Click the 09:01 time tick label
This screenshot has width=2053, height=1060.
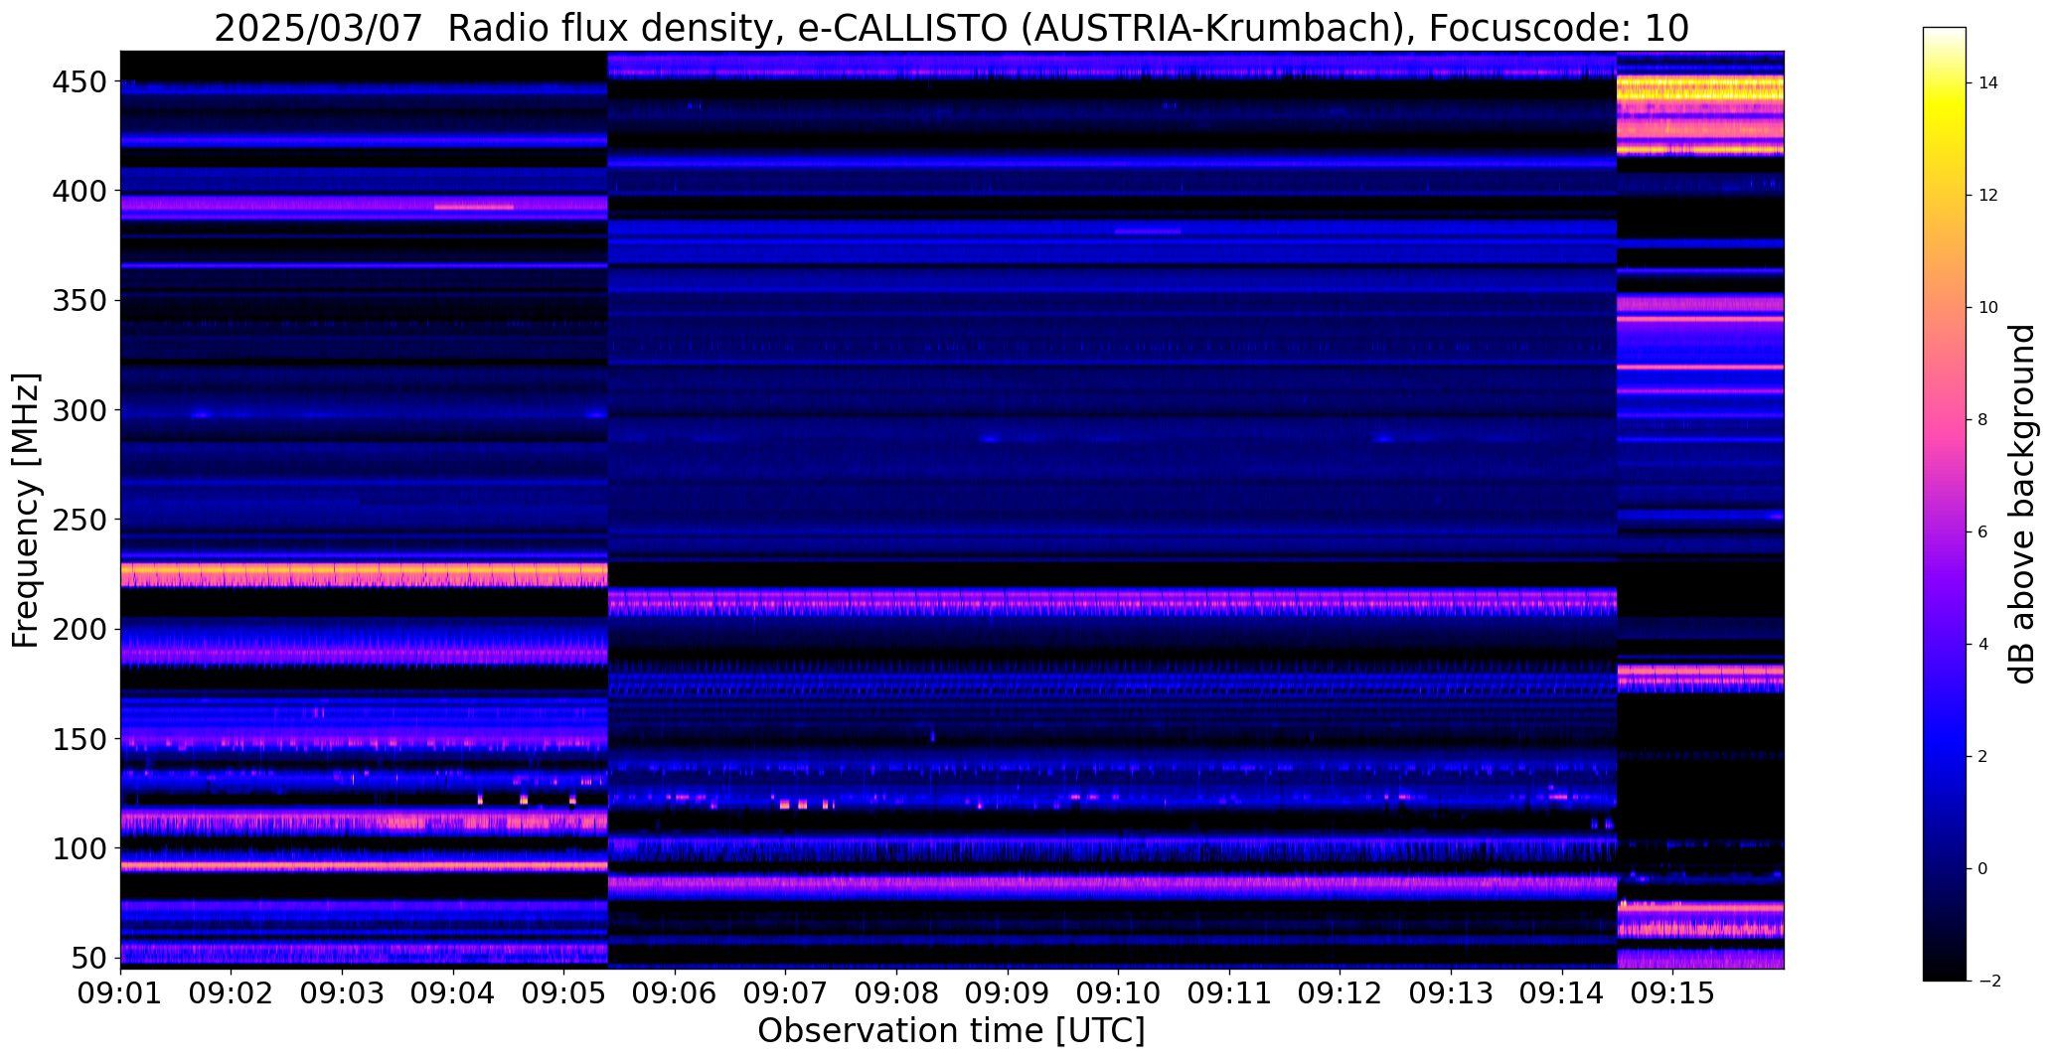[x=121, y=992]
